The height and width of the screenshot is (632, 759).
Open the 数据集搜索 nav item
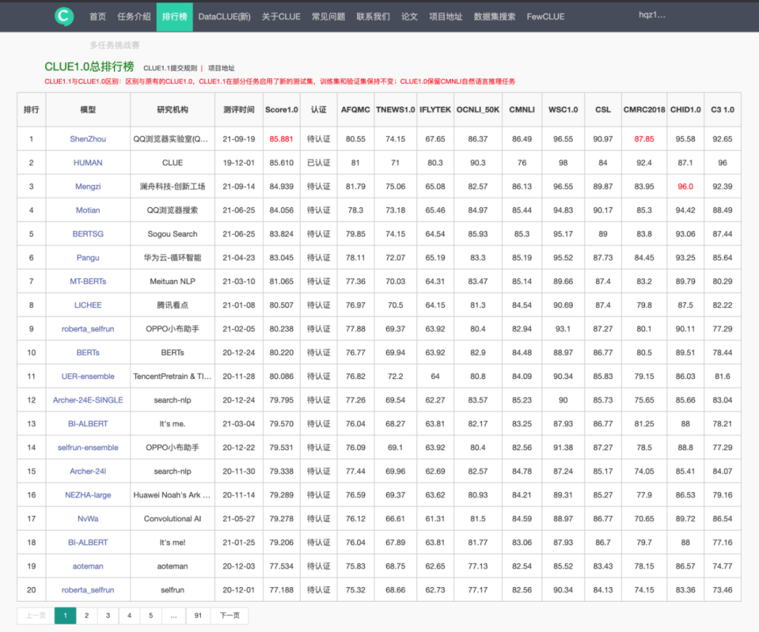495,17
